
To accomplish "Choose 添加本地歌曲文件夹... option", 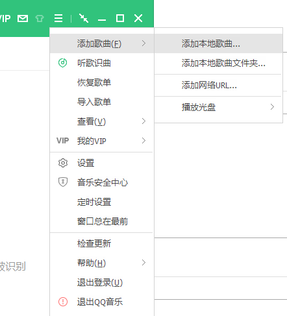I will pyautogui.click(x=218, y=63).
